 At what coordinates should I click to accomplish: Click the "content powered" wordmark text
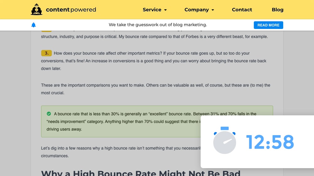pos(71,10)
